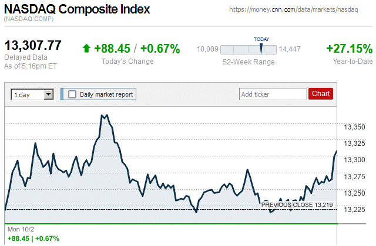376x246 pixels.
Task: Click the 13,307.77 index price
Action: pyautogui.click(x=33, y=46)
